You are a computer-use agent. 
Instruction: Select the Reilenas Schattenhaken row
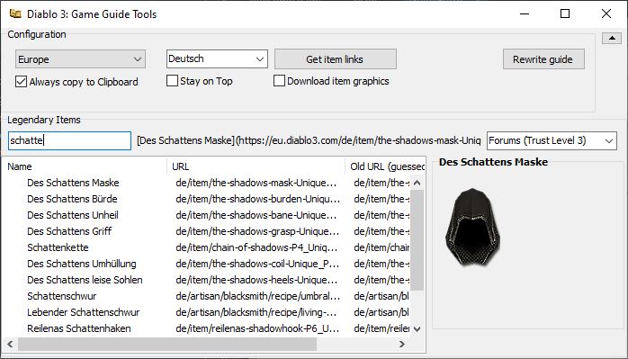click(x=79, y=328)
